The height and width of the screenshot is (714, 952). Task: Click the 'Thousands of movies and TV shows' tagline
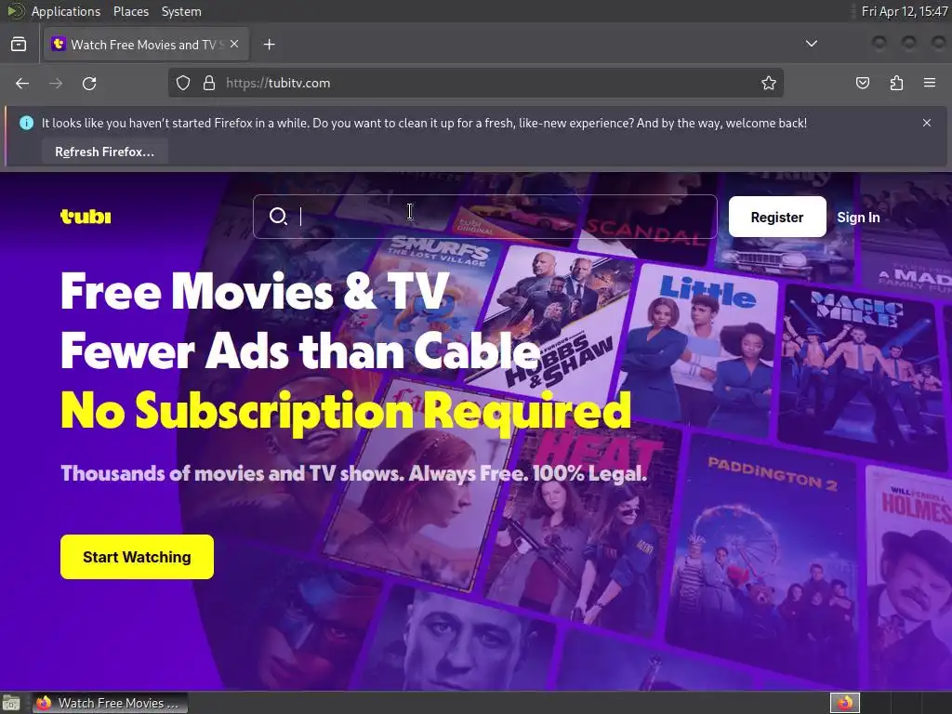pyautogui.click(x=354, y=473)
